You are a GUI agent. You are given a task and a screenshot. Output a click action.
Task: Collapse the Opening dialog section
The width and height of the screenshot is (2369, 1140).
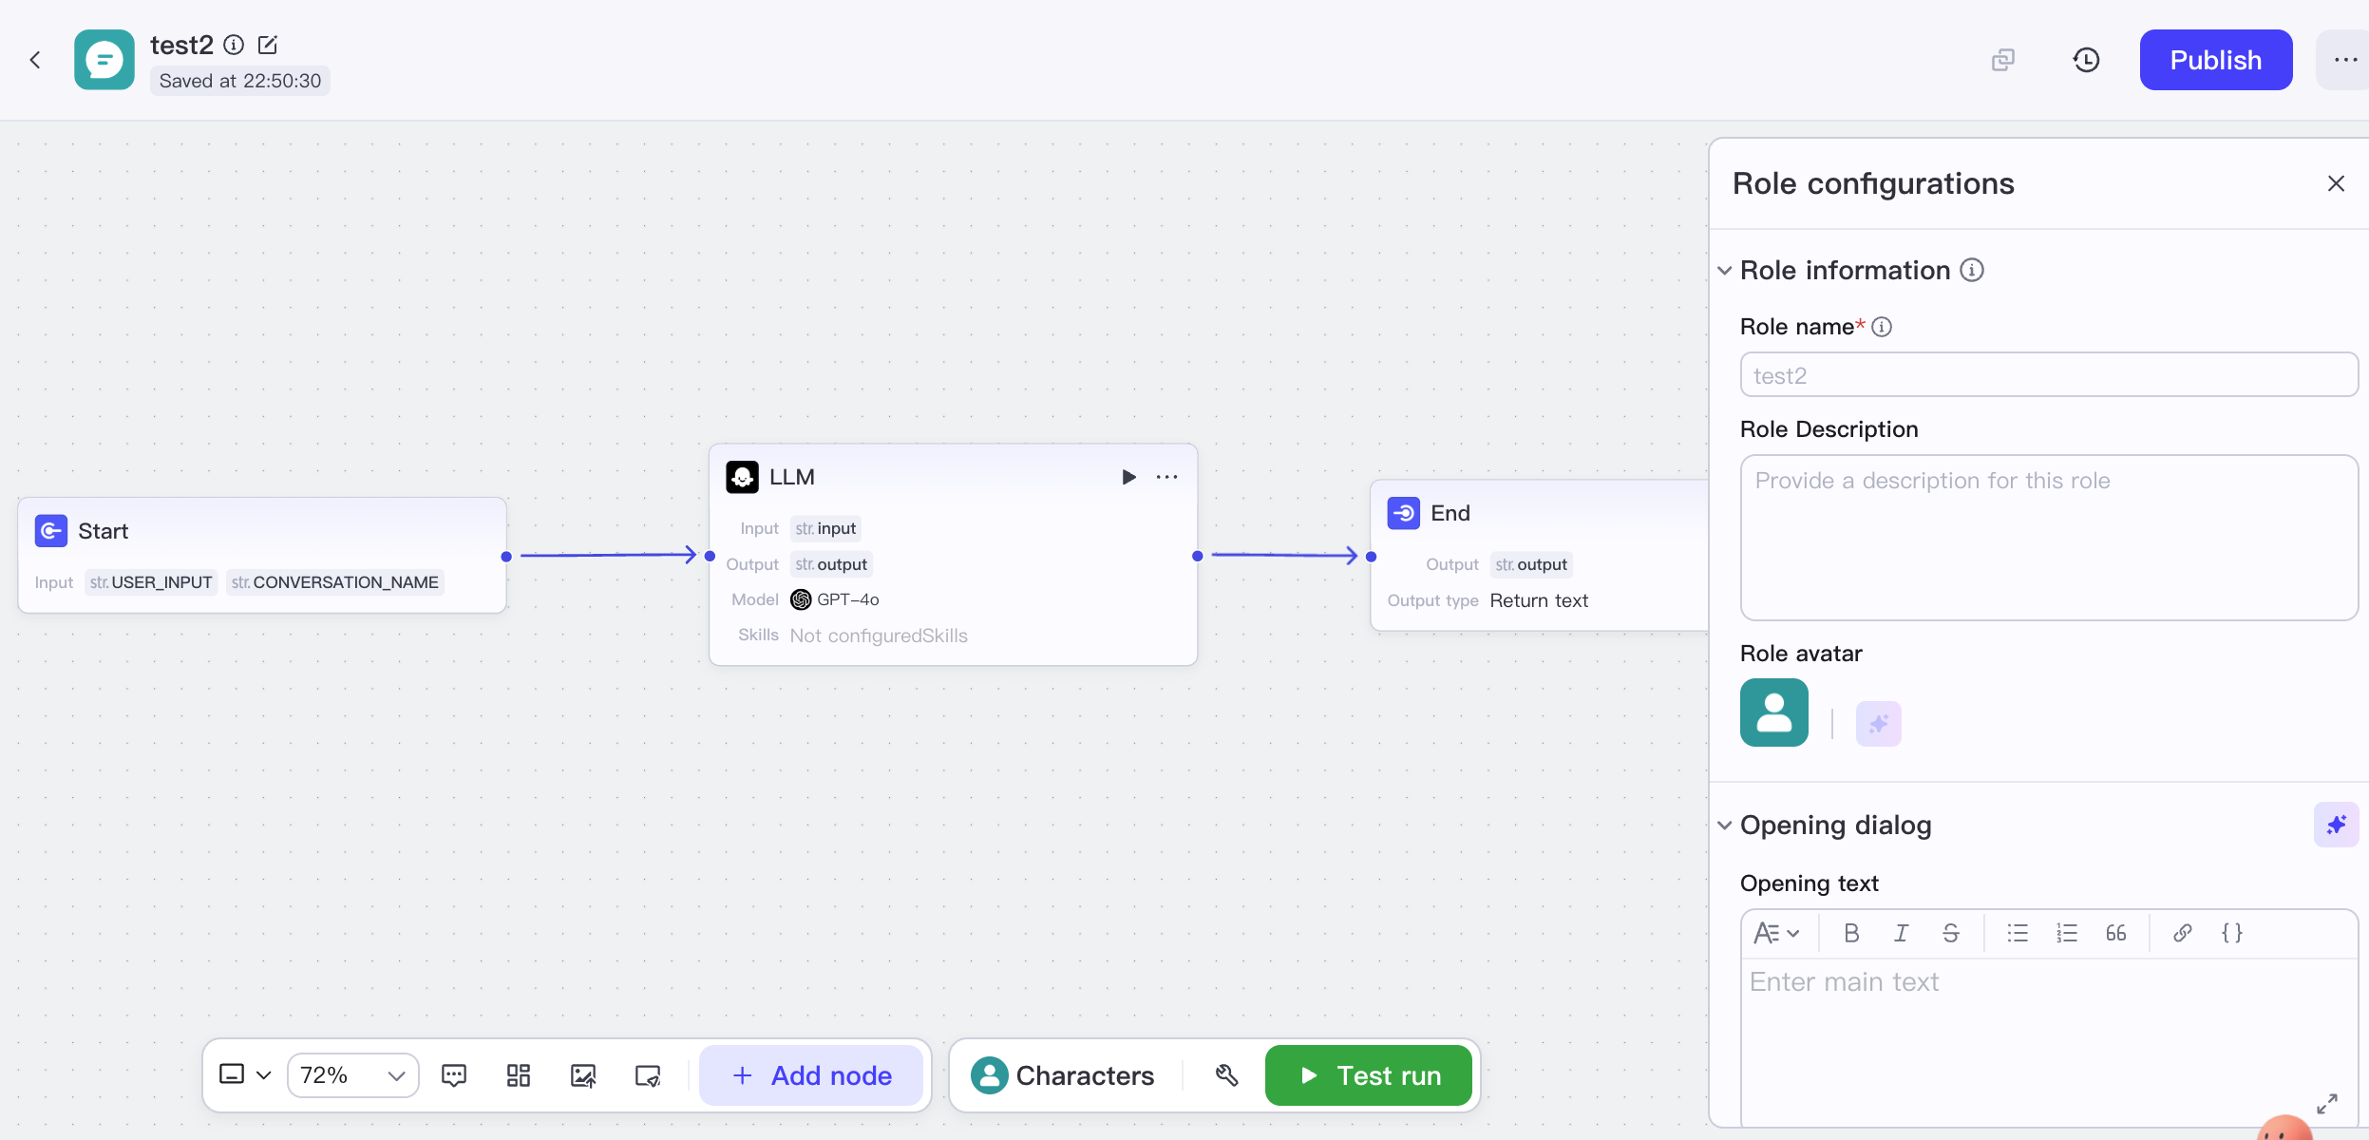pos(1725,826)
